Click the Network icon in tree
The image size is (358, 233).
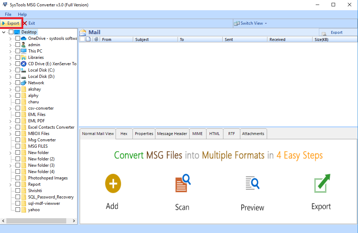click(24, 83)
